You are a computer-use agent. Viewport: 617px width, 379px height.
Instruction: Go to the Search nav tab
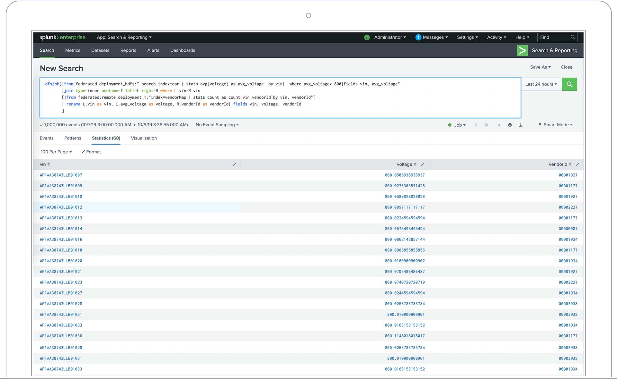coord(47,50)
